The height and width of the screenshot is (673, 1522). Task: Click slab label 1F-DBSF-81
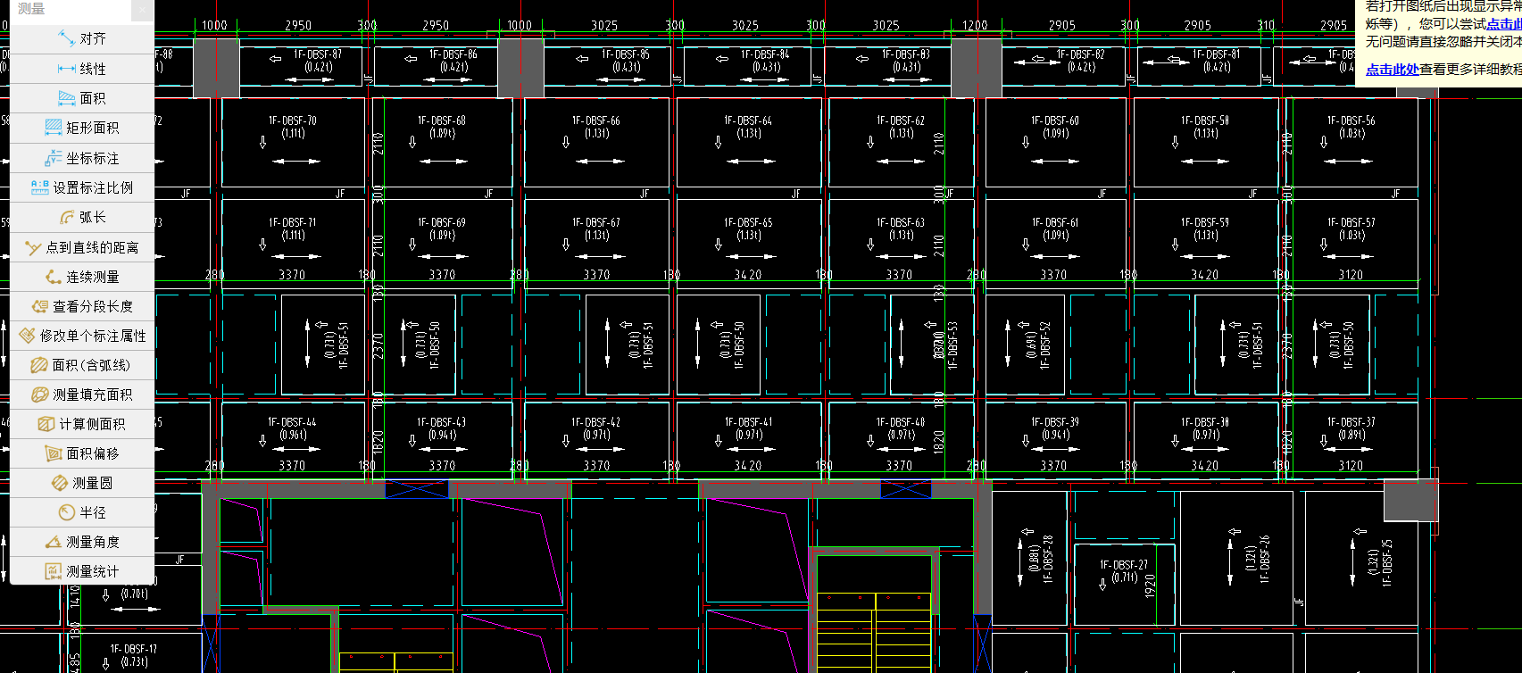tap(1216, 54)
